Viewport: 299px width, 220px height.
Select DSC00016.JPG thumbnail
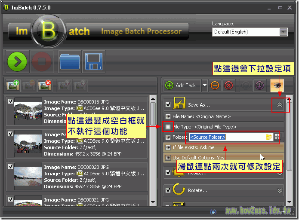pyautogui.click(x=28, y=111)
